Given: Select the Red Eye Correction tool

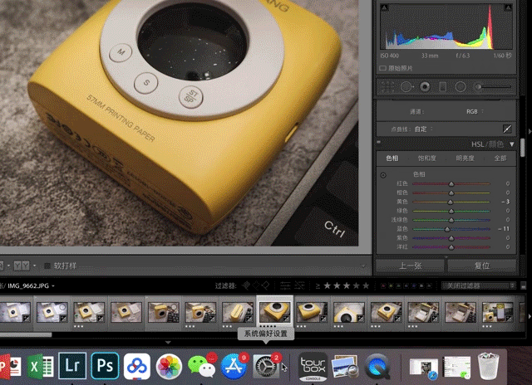Looking at the screenshot, I should [425, 87].
